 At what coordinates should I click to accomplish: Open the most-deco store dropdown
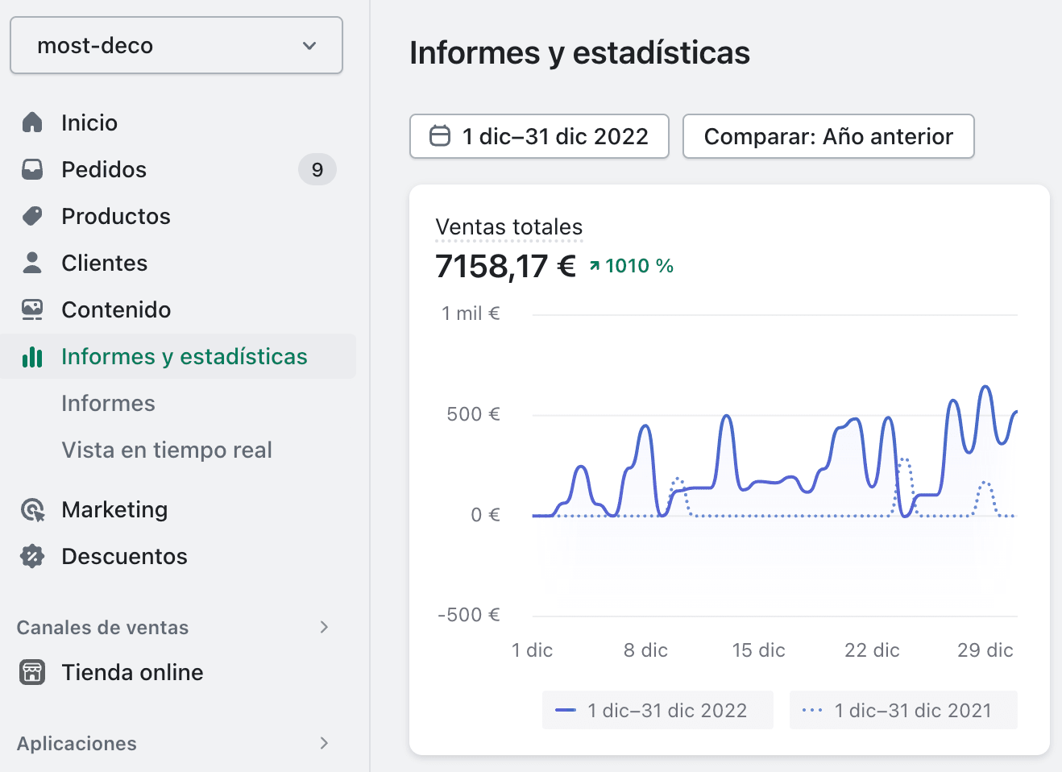[x=176, y=45]
